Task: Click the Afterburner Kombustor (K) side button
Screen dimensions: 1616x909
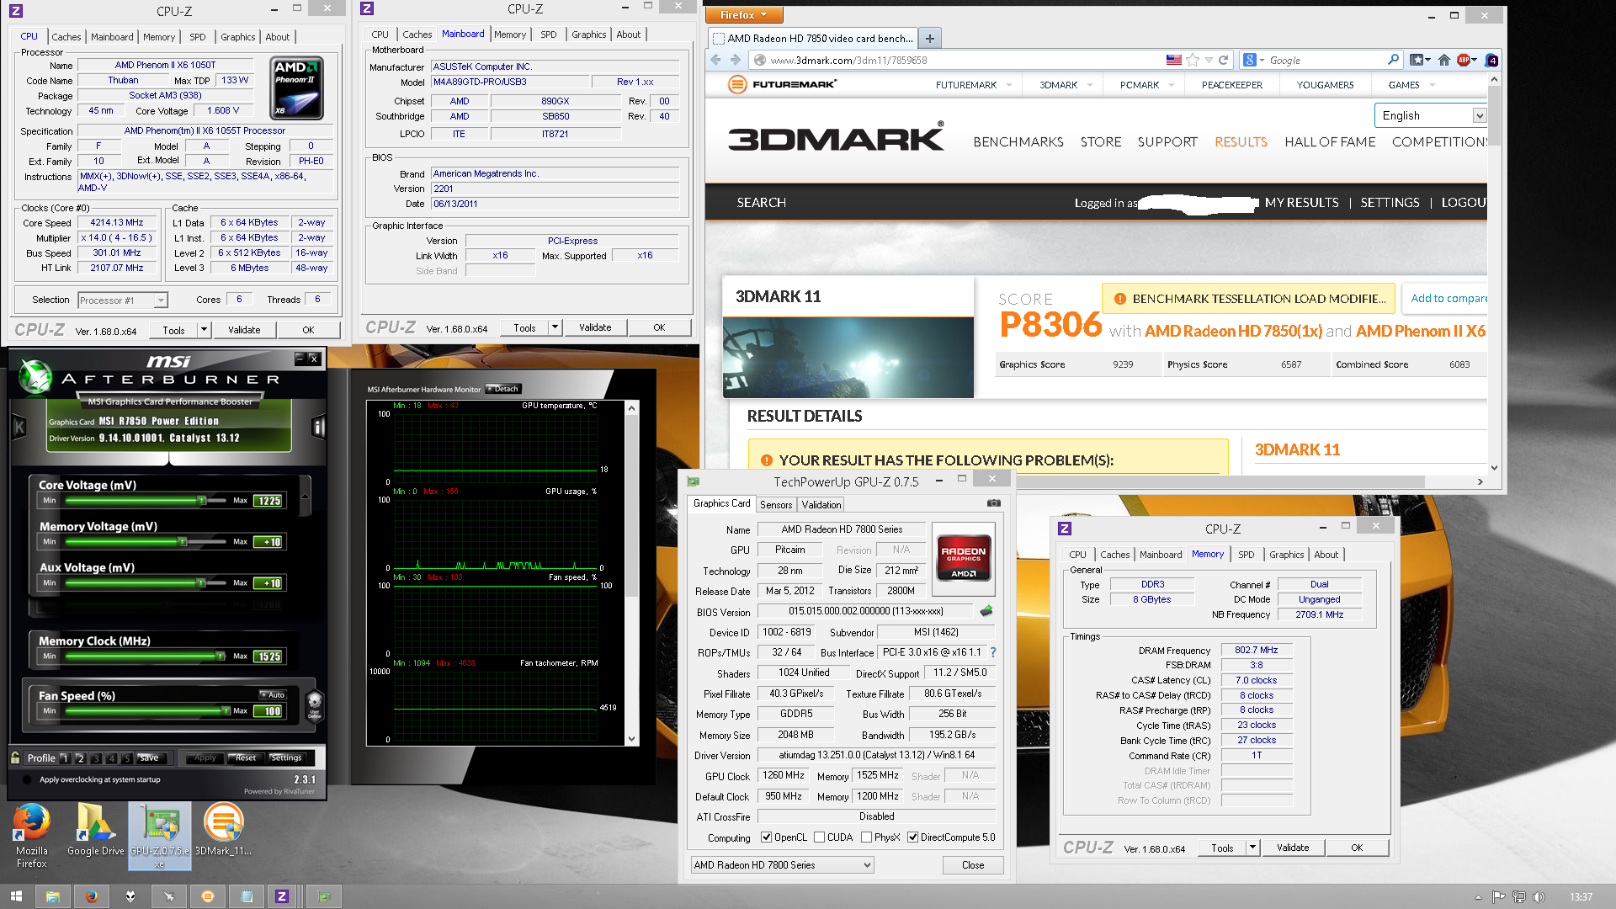Action: pos(20,427)
